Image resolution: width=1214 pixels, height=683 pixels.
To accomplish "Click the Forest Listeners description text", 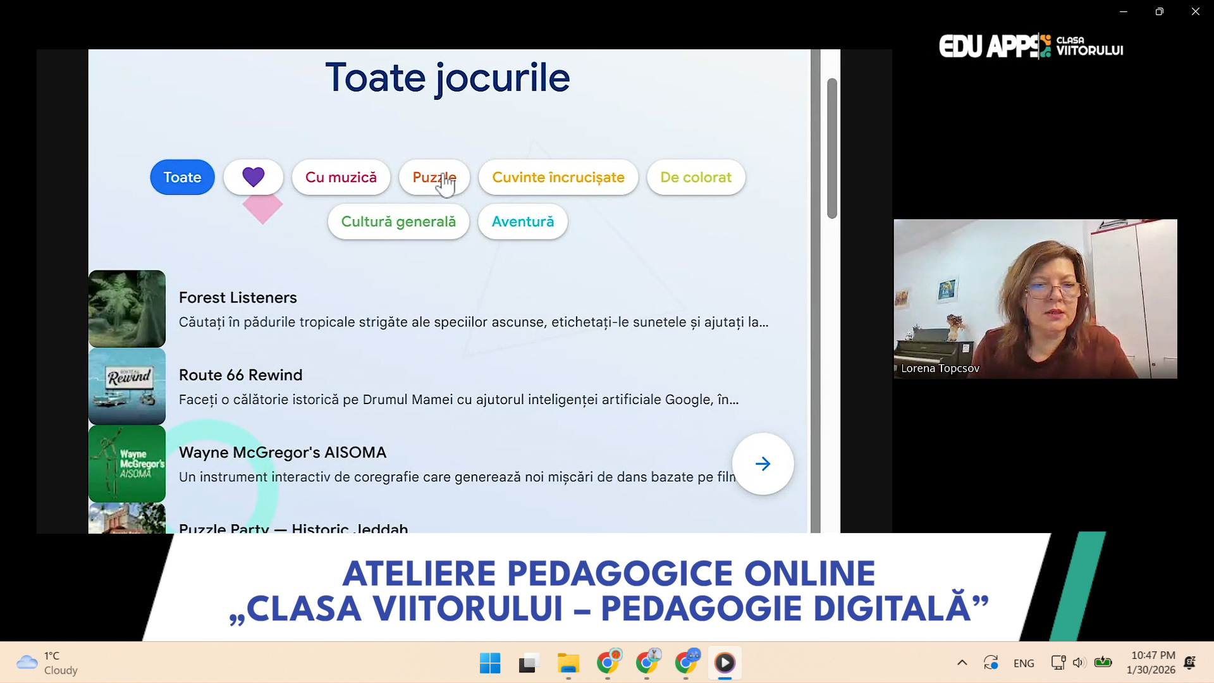I will pyautogui.click(x=474, y=322).
